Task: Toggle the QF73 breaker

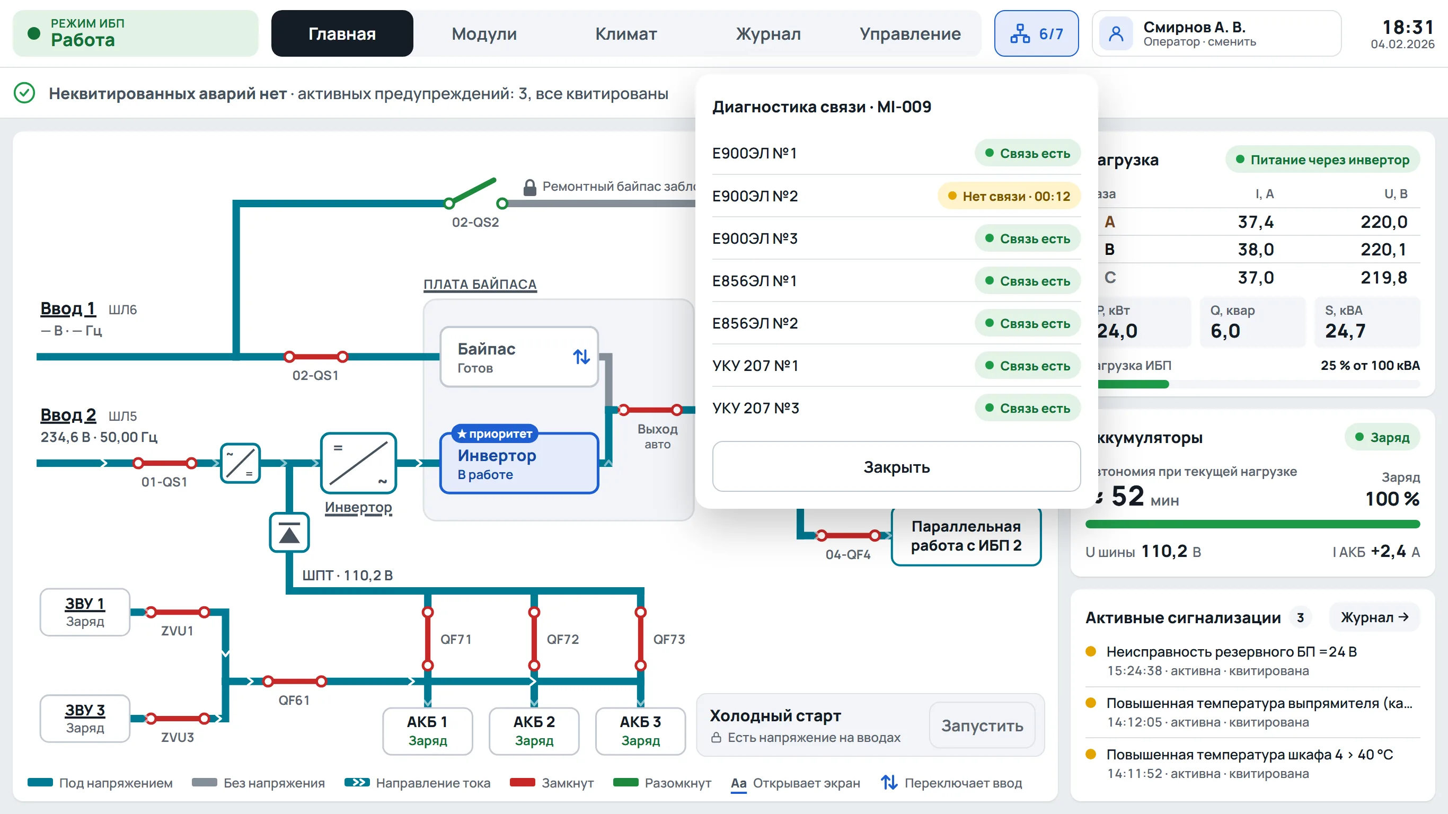Action: [640, 639]
